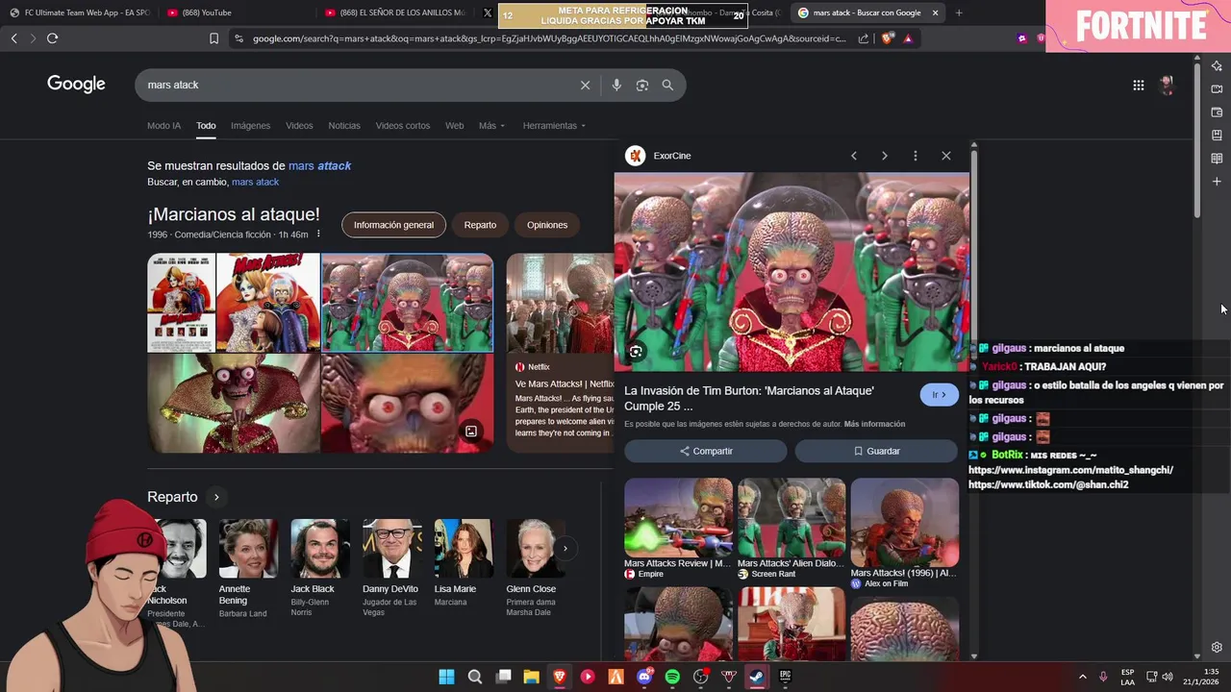Image resolution: width=1231 pixels, height=692 pixels.
Task: Open the Google apps grid
Action: point(1139,85)
